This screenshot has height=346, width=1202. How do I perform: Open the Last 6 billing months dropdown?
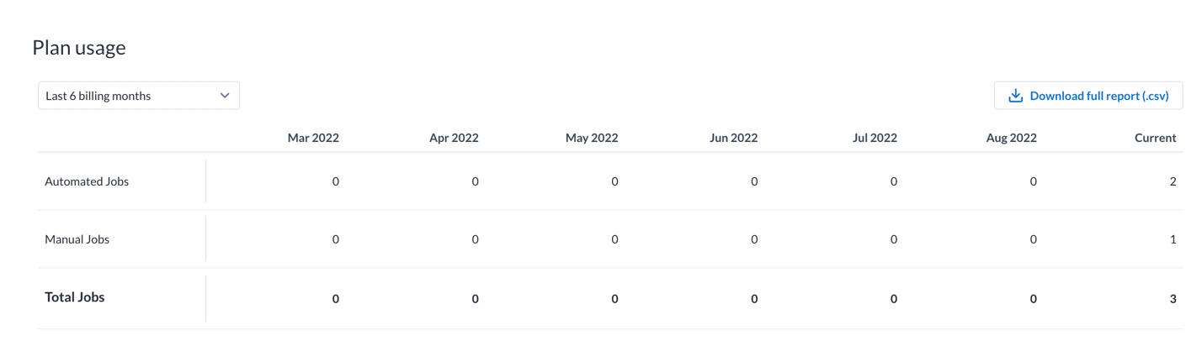[139, 96]
